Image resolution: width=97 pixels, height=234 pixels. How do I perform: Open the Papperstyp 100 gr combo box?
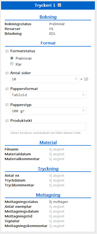[48, 111]
